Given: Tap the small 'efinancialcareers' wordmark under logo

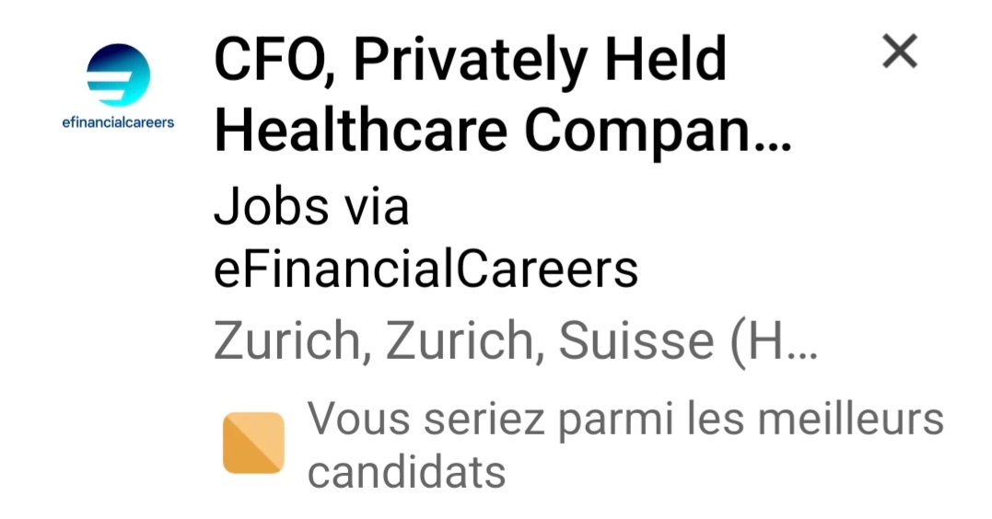Looking at the screenshot, I should pos(118,122).
